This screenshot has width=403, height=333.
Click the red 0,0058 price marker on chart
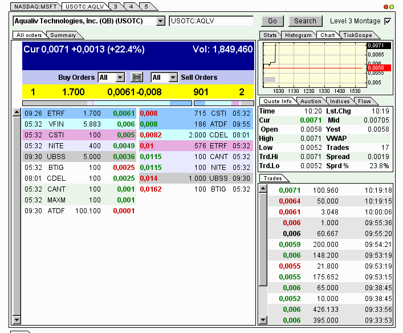pos(380,68)
